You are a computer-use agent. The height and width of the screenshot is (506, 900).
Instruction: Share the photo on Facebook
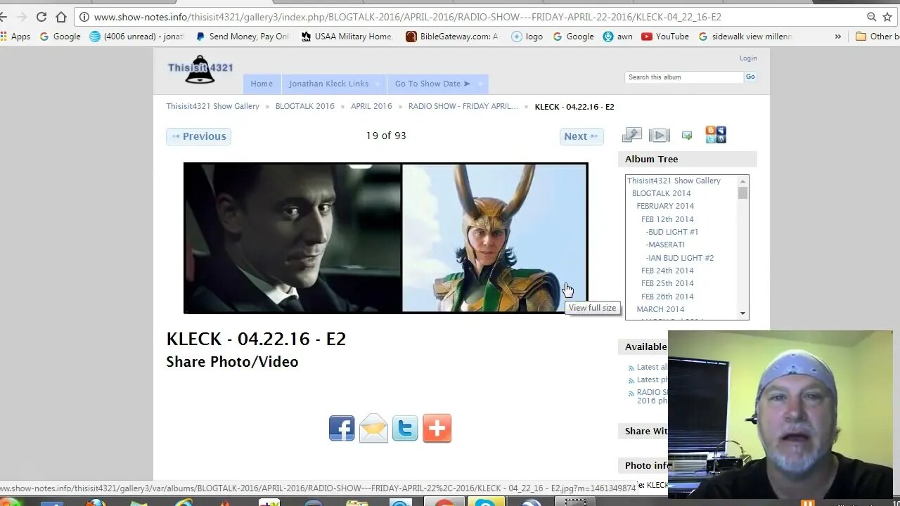(x=342, y=428)
